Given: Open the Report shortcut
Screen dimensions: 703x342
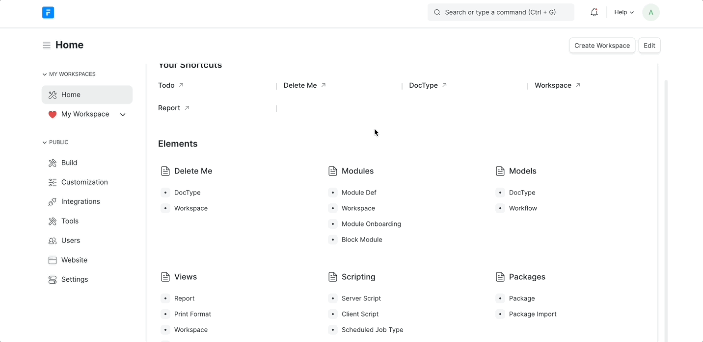Looking at the screenshot, I should click(169, 108).
